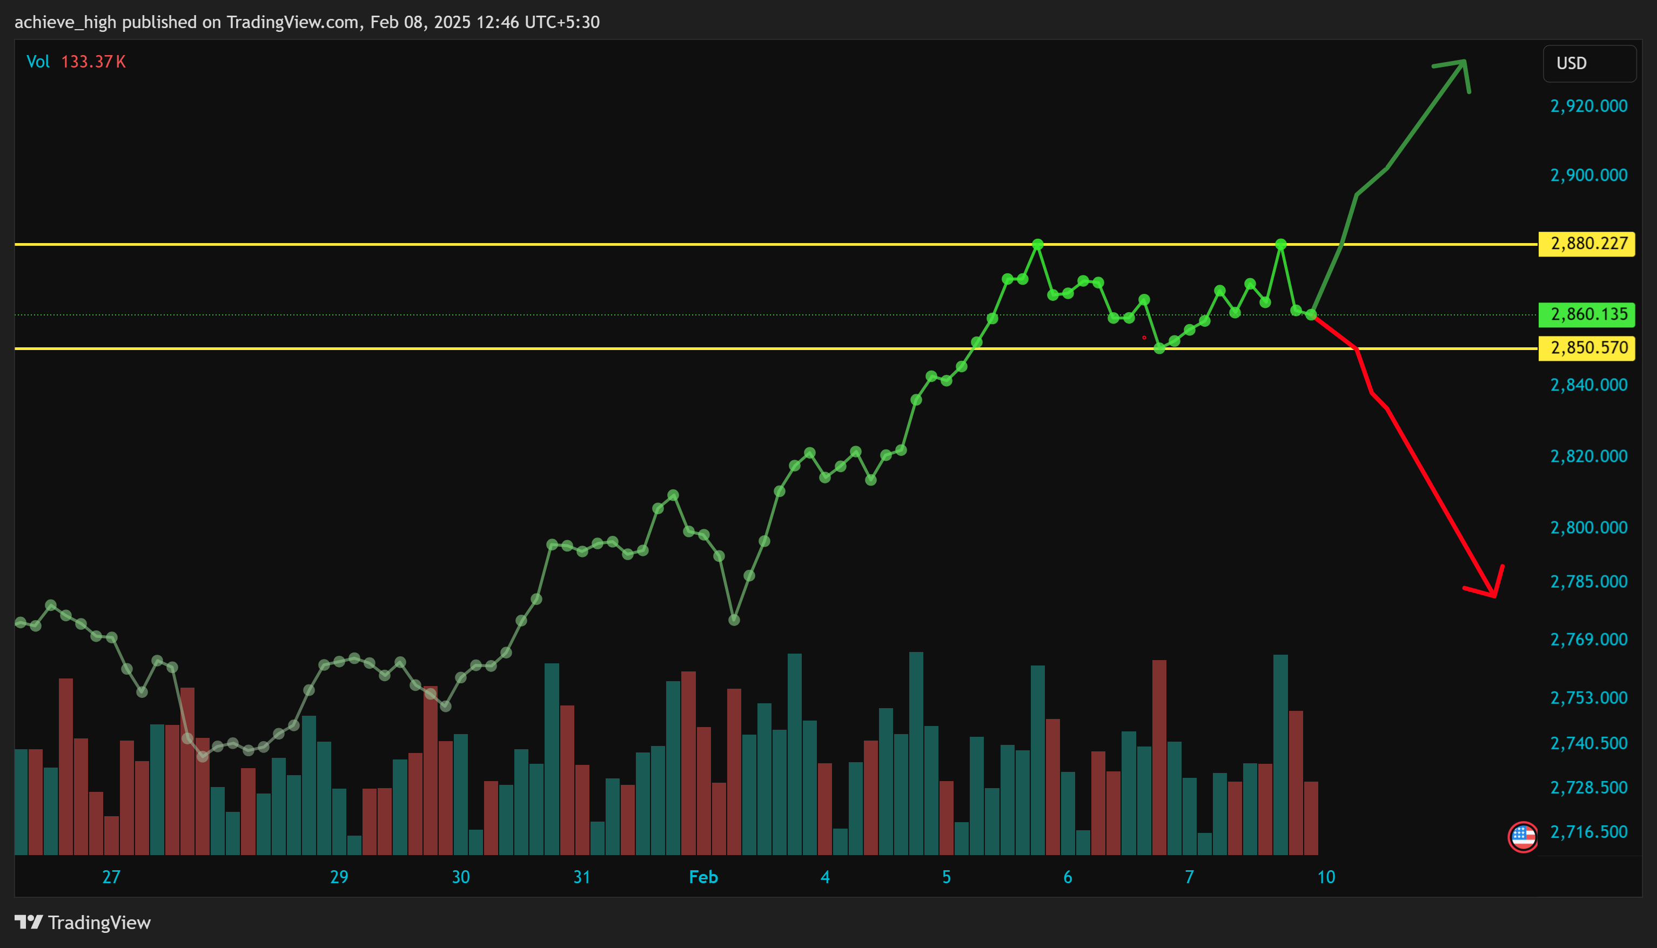Click the 2,880.227 yellow price label
The image size is (1657, 948).
tap(1586, 244)
